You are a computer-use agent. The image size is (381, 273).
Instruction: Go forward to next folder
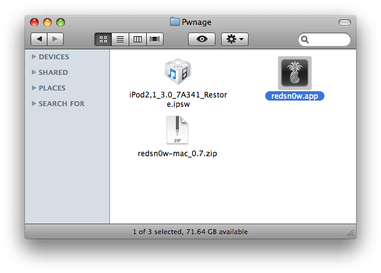56,39
